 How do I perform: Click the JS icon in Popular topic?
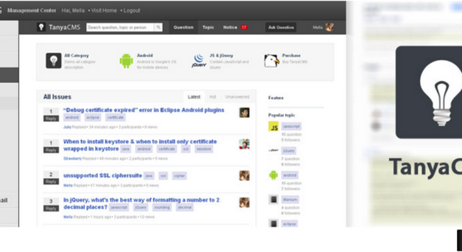pos(273,127)
